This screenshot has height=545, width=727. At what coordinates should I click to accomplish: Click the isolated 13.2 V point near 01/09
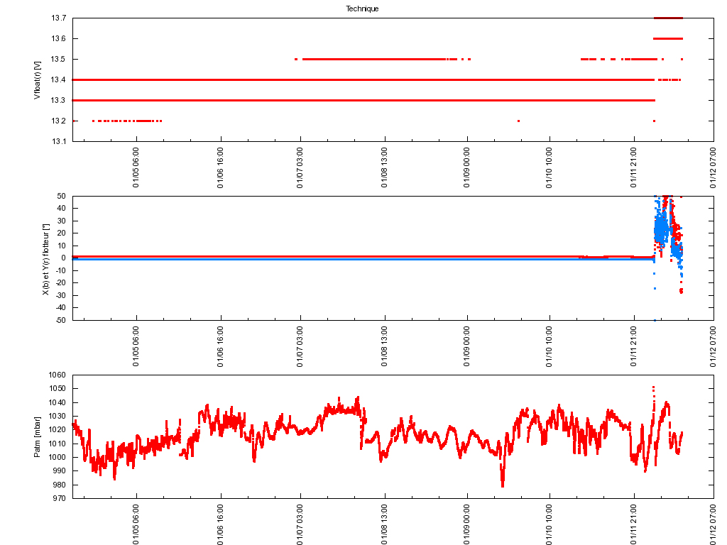pos(518,121)
